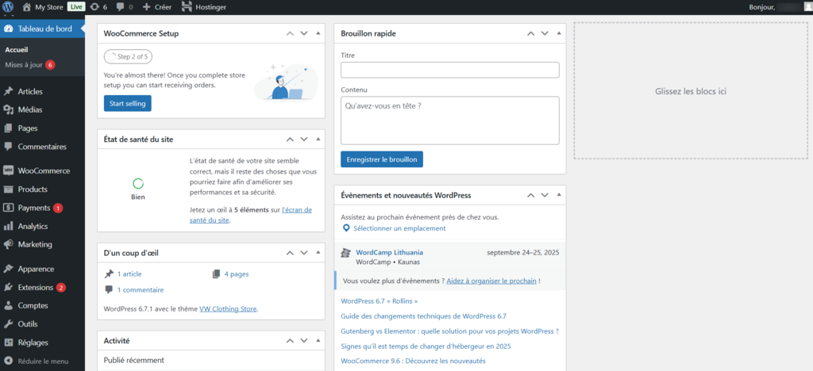Move D'un coup d'œil widget down
The width and height of the screenshot is (813, 371).
[x=304, y=253]
